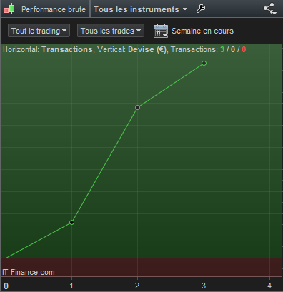This screenshot has height=292, width=283.
Task: Open the Tout le trading dropdown
Action: pyautogui.click(x=39, y=31)
